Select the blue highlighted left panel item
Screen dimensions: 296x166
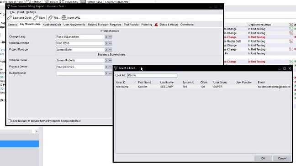tap(19, 144)
